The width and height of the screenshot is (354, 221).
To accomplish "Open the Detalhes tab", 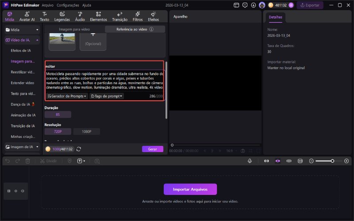I will [275, 17].
